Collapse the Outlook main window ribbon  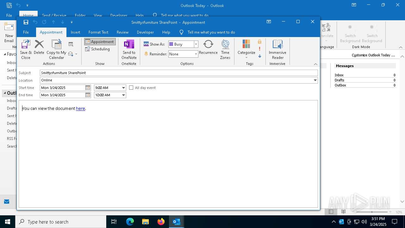401,47
